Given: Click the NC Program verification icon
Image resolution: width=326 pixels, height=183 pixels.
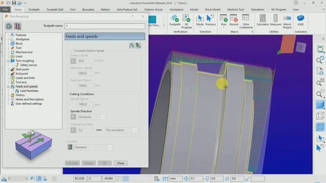Looking at the screenshot, I should point(186,18).
